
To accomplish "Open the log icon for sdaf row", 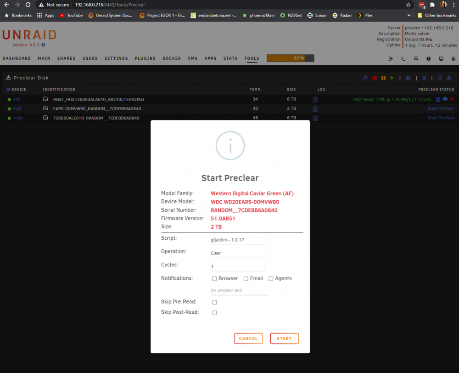I will point(315,109).
